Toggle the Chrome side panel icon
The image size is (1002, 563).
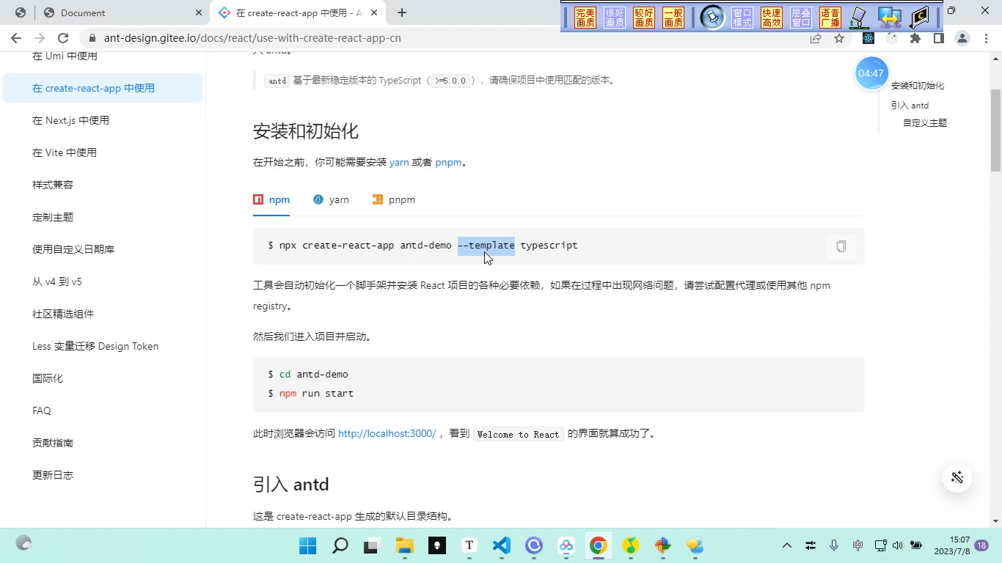(938, 38)
